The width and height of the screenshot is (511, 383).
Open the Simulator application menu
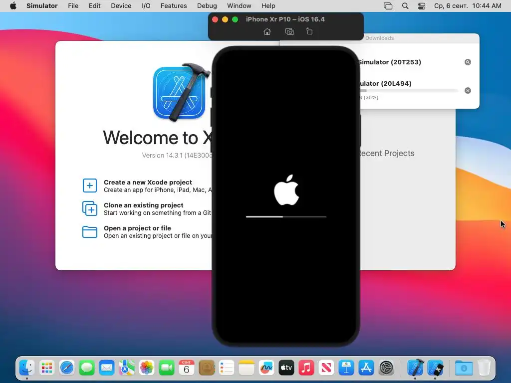[x=42, y=6]
